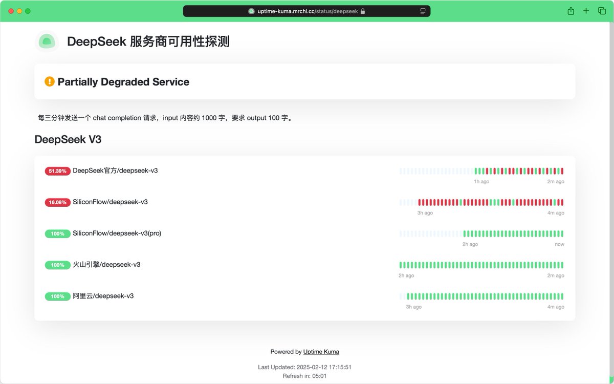Image resolution: width=614 pixels, height=384 pixels.
Task: Click the Partially Degraded Service status banner
Action: click(305, 81)
